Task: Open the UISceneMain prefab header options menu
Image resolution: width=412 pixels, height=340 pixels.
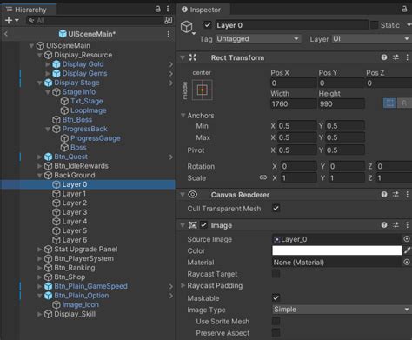Action: (169, 34)
